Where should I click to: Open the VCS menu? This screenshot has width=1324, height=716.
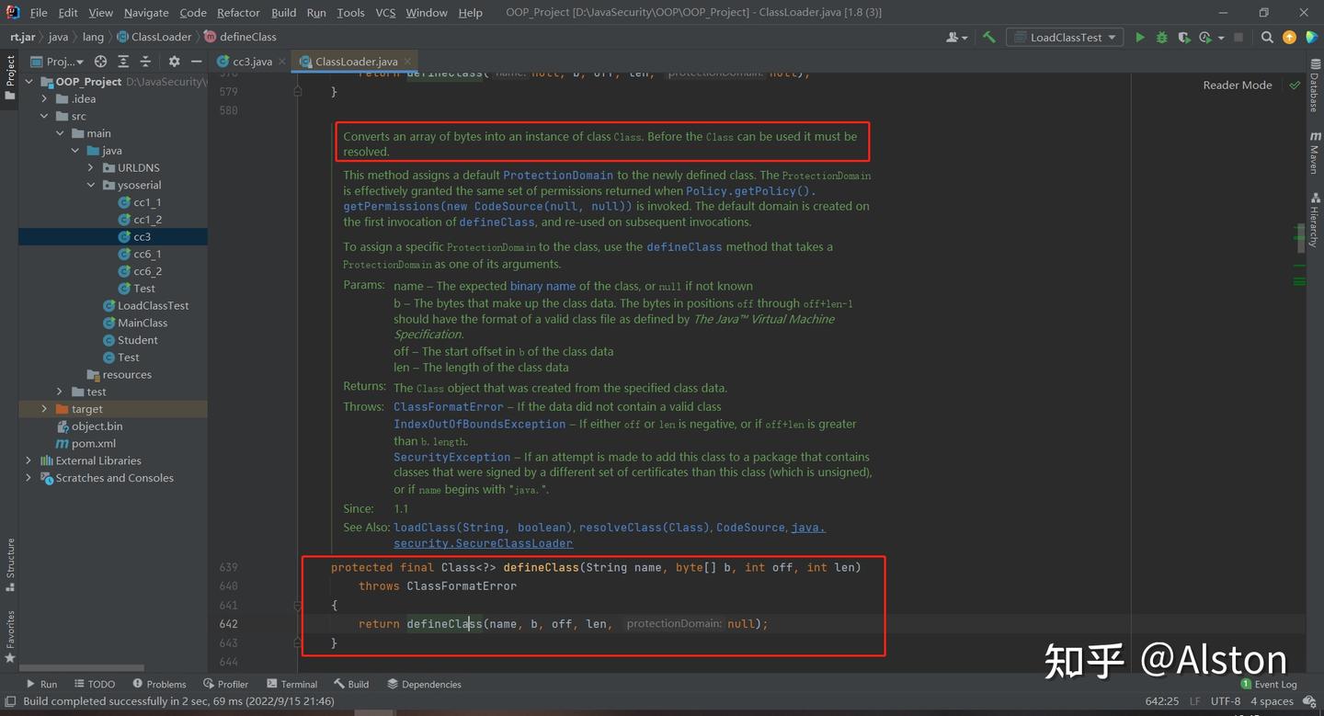385,13
